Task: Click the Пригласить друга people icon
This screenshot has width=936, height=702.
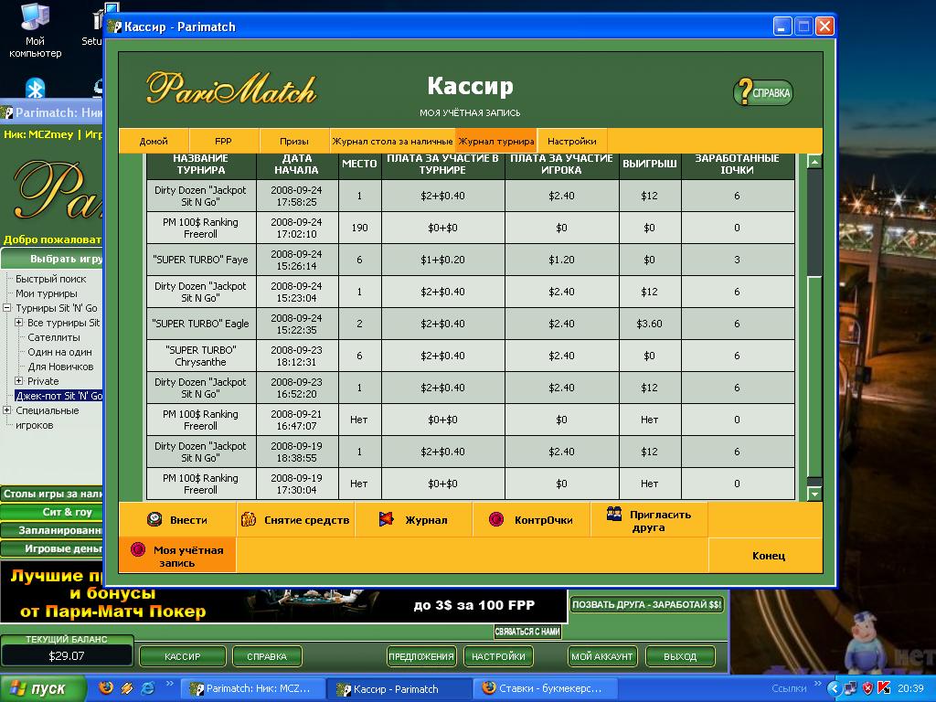Action: click(x=614, y=514)
